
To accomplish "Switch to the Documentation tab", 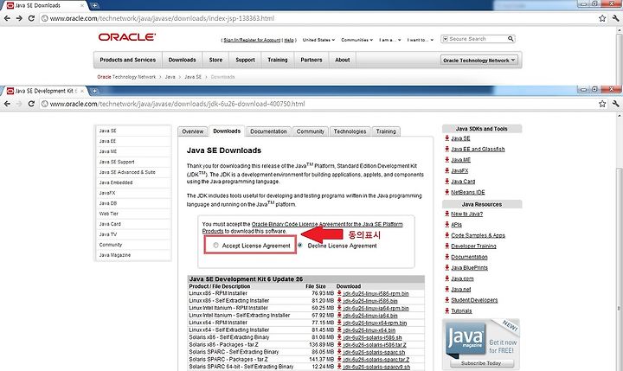I will pyautogui.click(x=268, y=131).
